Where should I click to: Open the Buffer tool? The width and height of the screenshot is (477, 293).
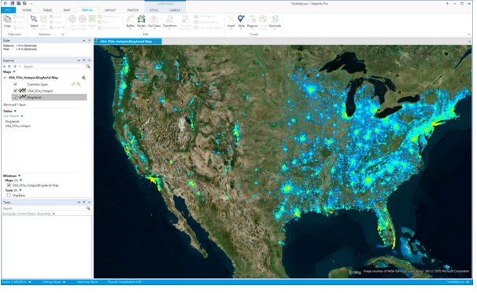pyautogui.click(x=130, y=21)
